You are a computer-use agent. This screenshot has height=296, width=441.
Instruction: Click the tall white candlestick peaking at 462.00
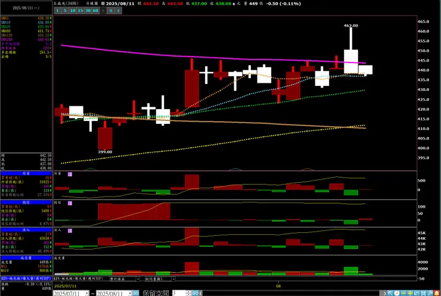click(x=351, y=61)
